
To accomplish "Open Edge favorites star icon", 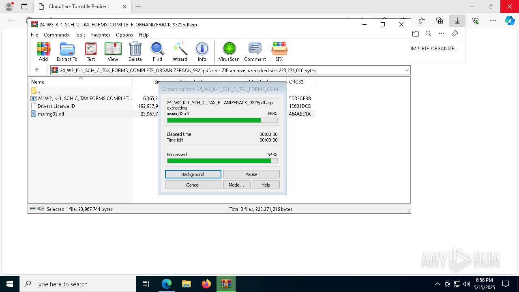I will (x=422, y=21).
